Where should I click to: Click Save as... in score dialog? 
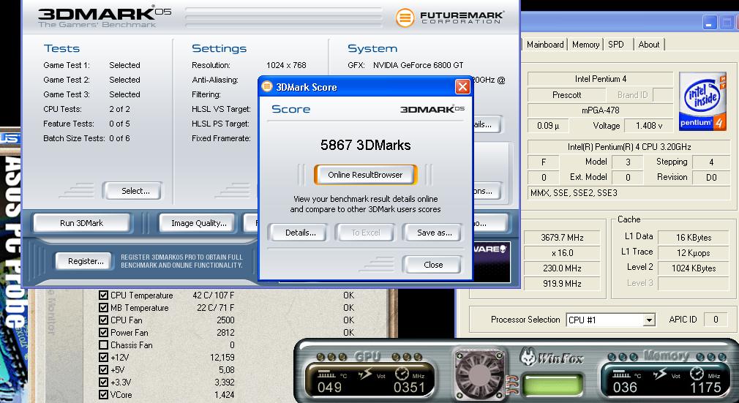434,233
